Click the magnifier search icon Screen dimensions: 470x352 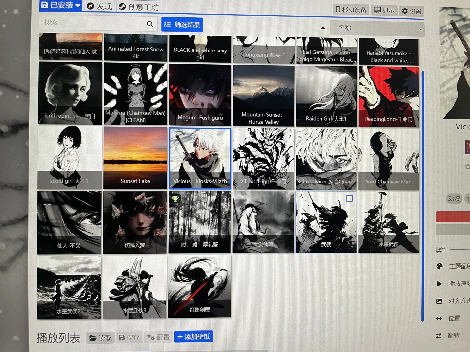tap(150, 24)
